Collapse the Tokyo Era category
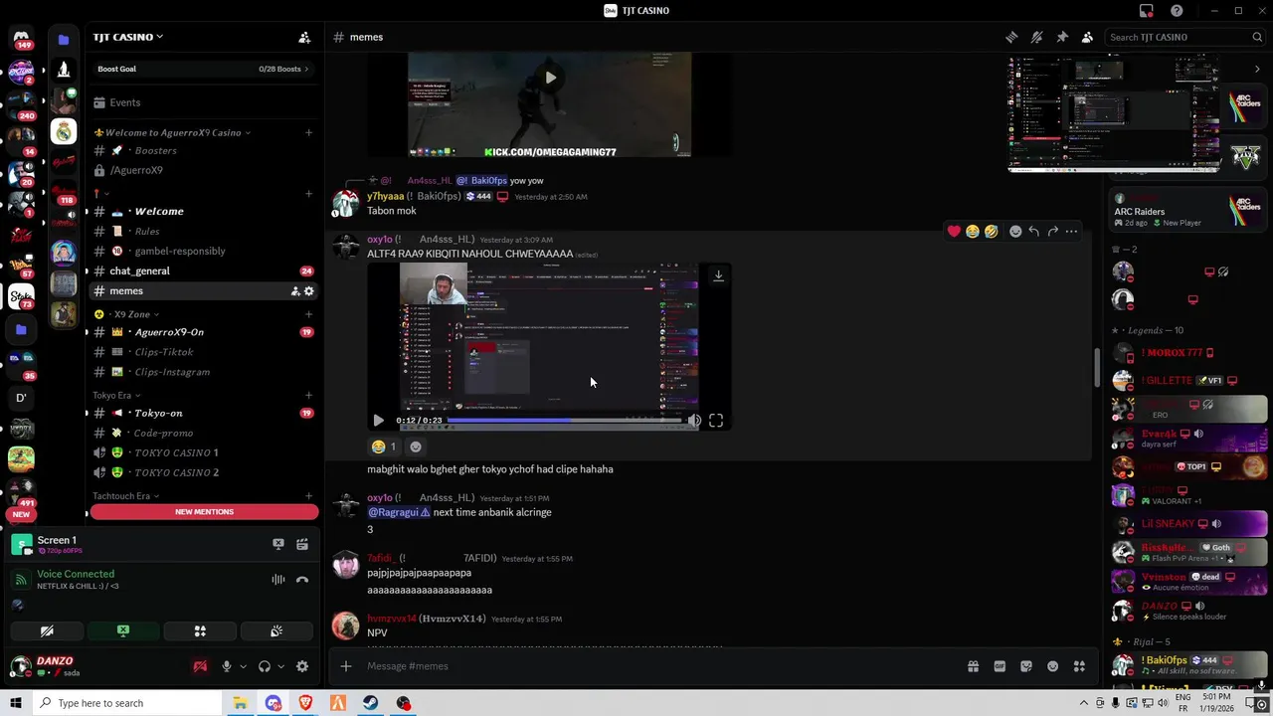 point(115,395)
